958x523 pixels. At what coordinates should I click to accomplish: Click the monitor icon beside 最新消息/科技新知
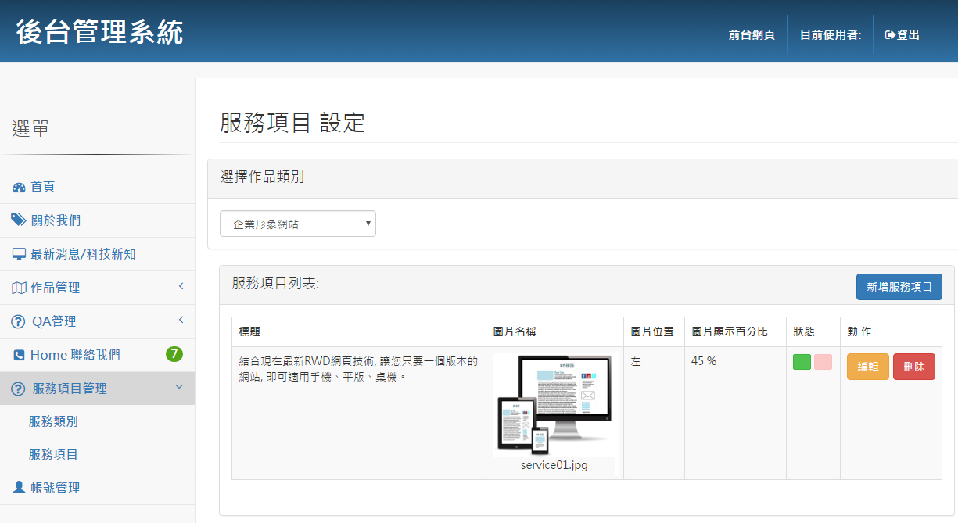pos(20,254)
